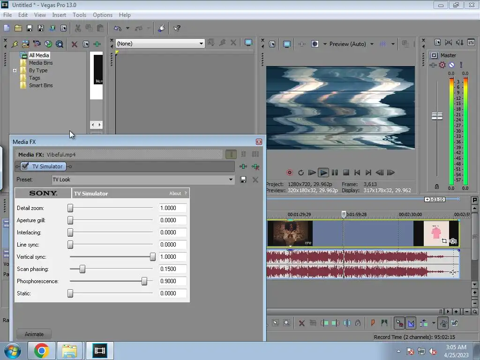Open a project with the folder icon
Screen dimensions: 480x360
pyautogui.click(x=18, y=28)
